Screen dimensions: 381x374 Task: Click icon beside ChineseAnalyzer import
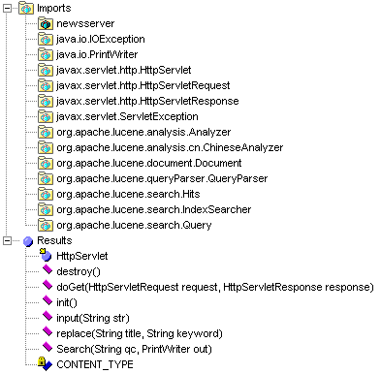[46, 147]
